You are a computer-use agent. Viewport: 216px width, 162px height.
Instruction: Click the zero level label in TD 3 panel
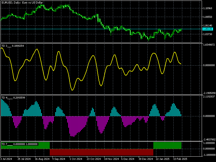[209, 65]
